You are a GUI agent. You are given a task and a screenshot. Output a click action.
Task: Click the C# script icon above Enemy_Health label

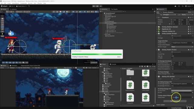(x=145, y=85)
